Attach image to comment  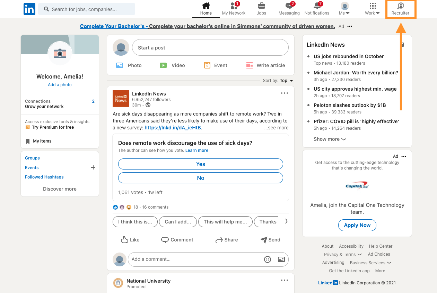tap(281, 259)
